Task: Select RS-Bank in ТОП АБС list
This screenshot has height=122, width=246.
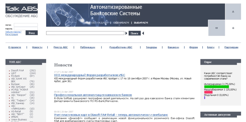Action: coord(16,76)
